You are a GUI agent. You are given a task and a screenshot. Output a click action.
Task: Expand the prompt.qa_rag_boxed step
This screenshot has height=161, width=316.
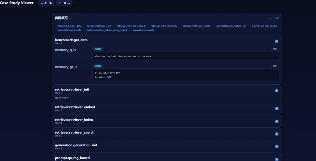(277, 159)
